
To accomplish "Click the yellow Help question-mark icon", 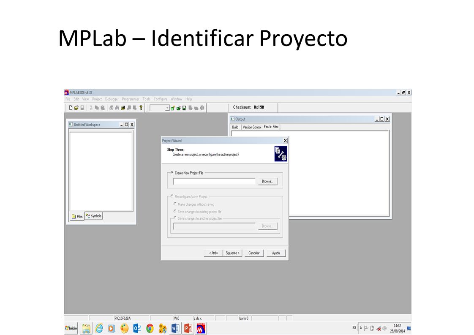I will click(x=141, y=108).
